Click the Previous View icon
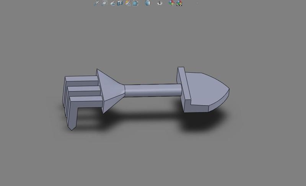 pyautogui.click(x=112, y=3)
